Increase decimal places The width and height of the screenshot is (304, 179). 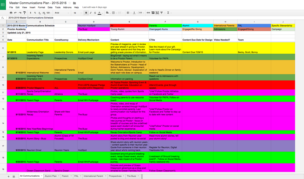(44, 13)
